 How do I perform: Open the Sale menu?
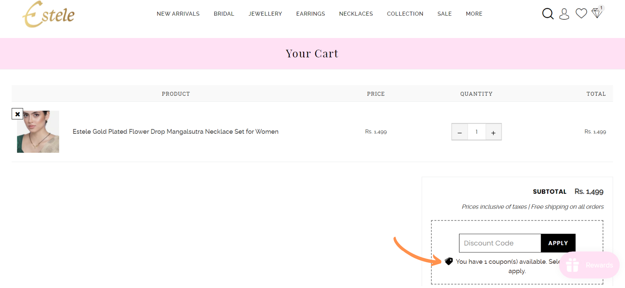445,14
